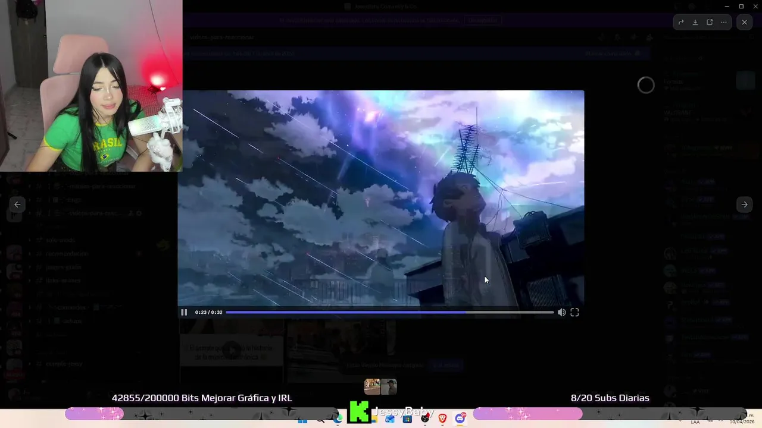Open the media in browser

(710, 22)
